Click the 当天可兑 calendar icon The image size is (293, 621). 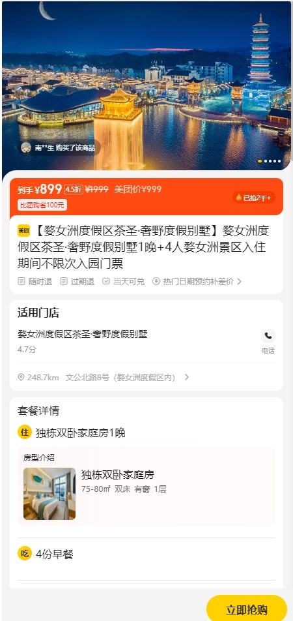click(106, 281)
